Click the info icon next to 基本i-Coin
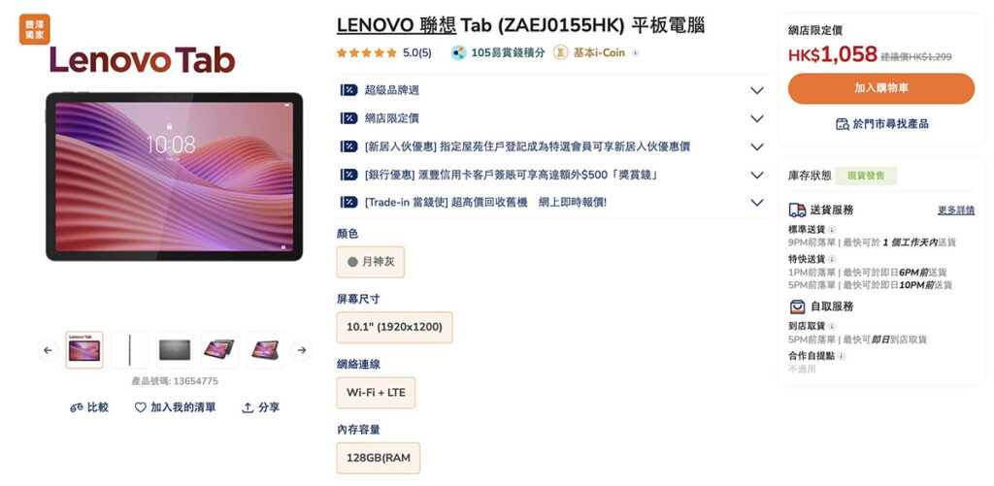Image resolution: width=994 pixels, height=486 pixels. click(635, 53)
